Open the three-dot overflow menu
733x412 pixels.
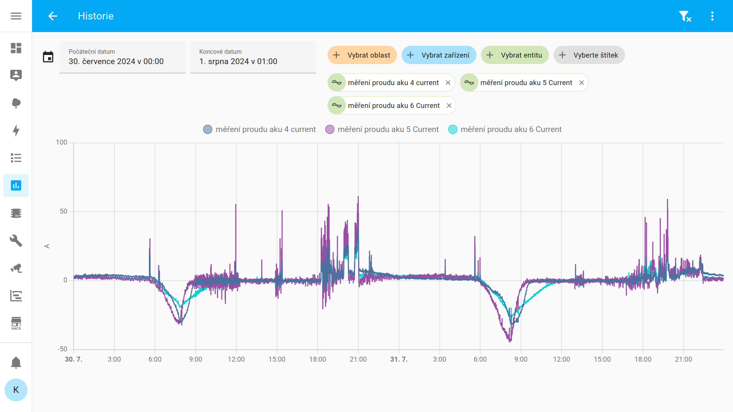coord(712,16)
